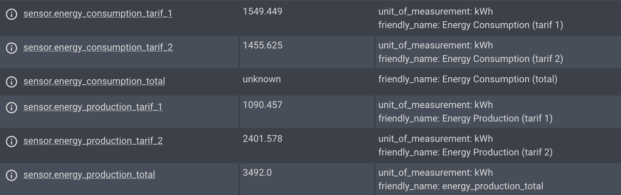Select the sensor.energy_consumption_tarif_2 entity name
The image size is (621, 195).
tap(98, 48)
